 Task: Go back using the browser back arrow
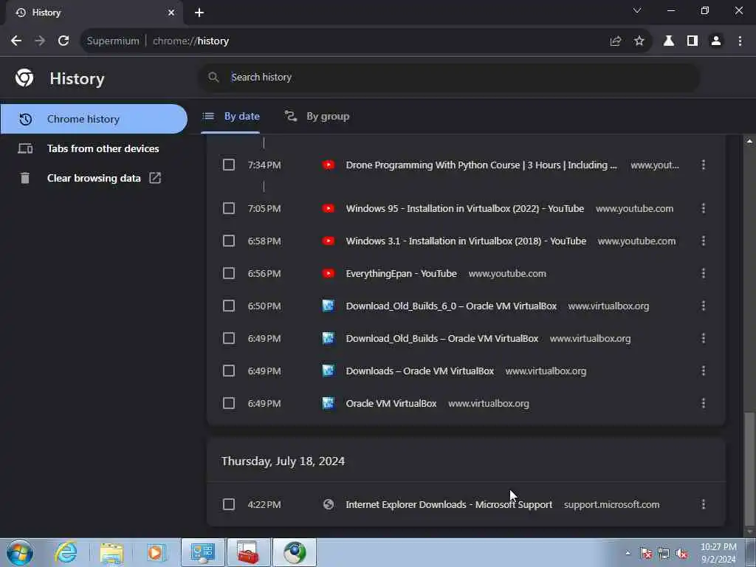pos(16,41)
